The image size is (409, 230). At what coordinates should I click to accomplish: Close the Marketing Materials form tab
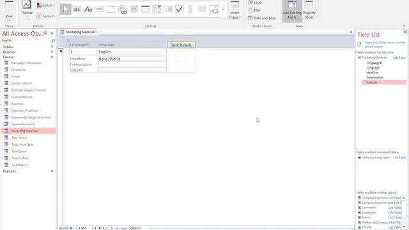[x=351, y=32]
